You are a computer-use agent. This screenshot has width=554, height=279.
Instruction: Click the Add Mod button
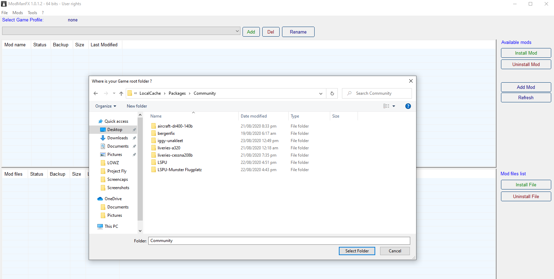[526, 87]
